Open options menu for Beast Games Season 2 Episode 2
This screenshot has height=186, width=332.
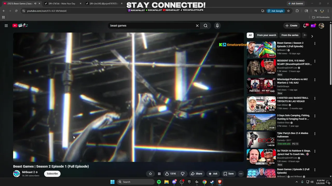coord(315,43)
